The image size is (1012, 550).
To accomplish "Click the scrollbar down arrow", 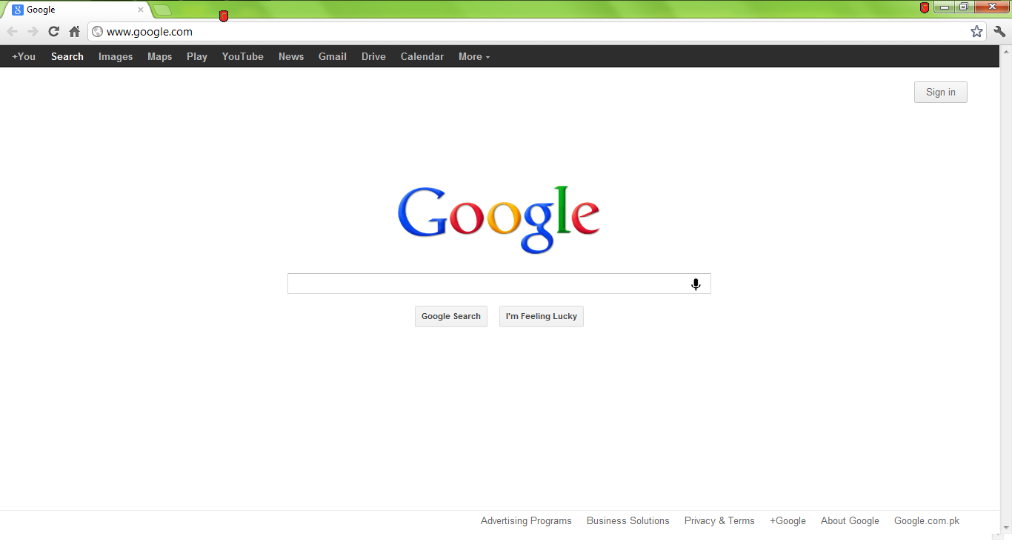I will (1006, 528).
